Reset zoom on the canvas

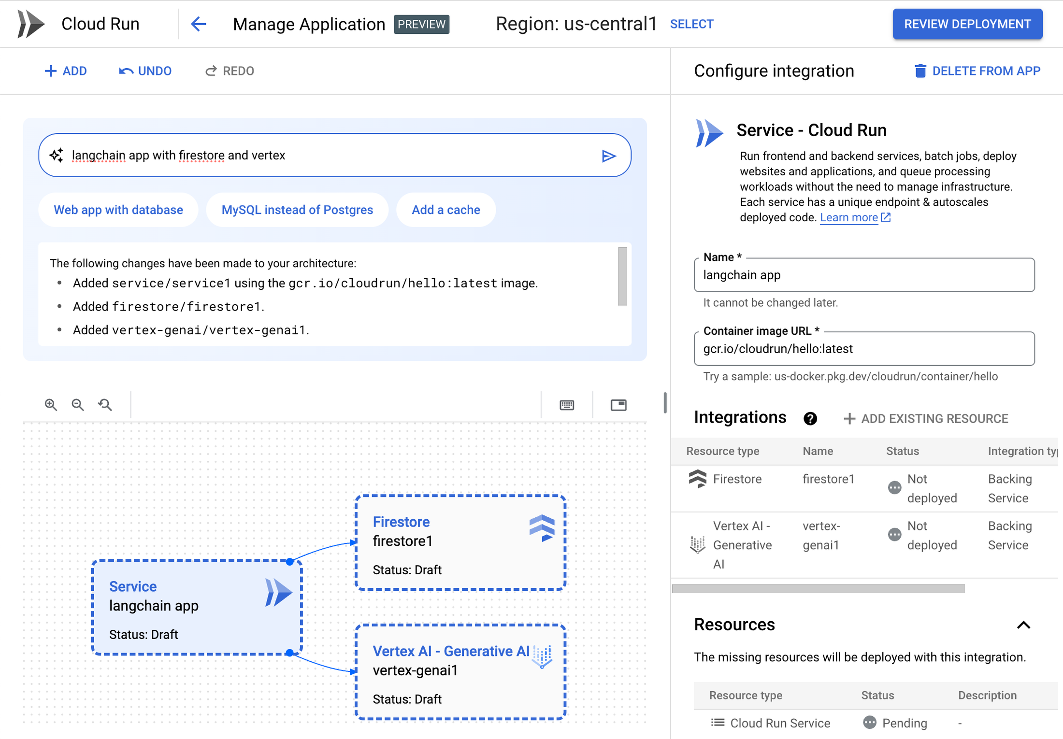coord(105,405)
